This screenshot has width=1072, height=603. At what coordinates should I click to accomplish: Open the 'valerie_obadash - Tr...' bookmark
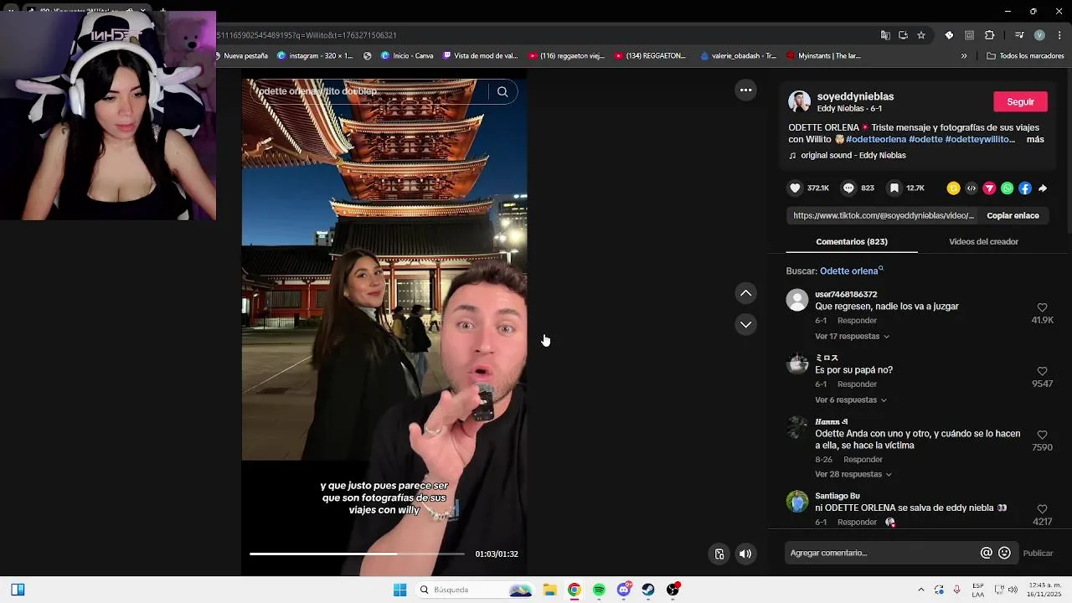pyautogui.click(x=738, y=56)
